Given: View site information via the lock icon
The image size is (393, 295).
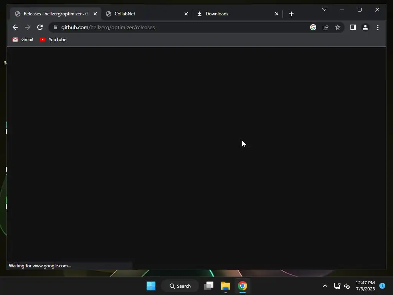Looking at the screenshot, I should (x=55, y=27).
